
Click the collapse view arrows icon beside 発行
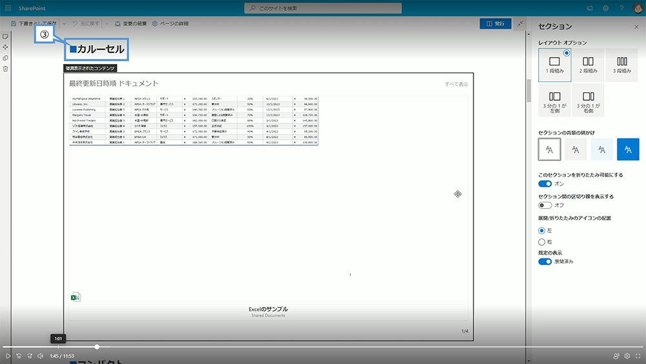pyautogui.click(x=520, y=23)
